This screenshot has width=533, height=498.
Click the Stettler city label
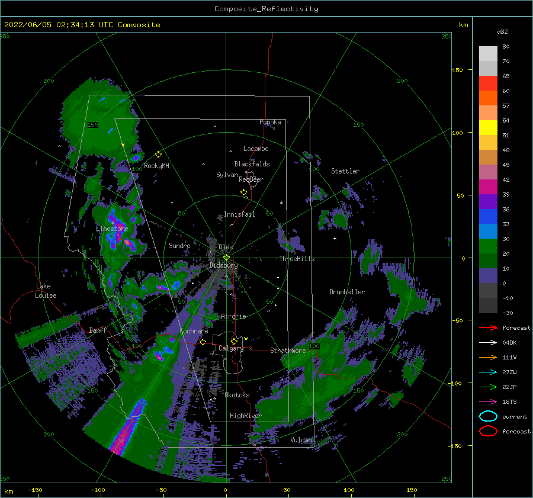(345, 171)
